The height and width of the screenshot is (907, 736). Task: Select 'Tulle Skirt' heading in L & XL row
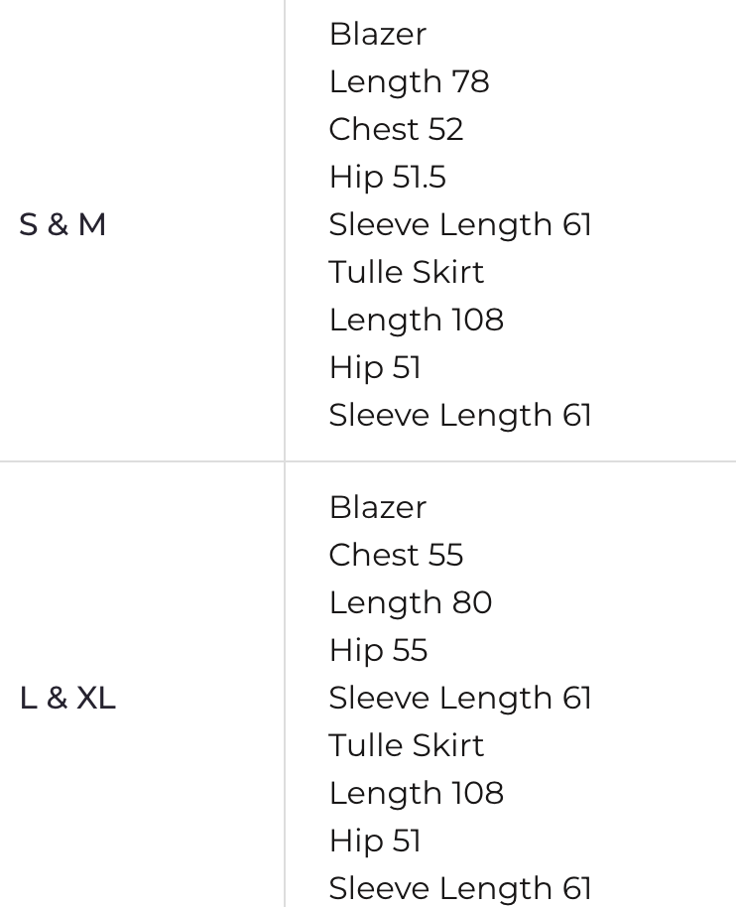[406, 745]
